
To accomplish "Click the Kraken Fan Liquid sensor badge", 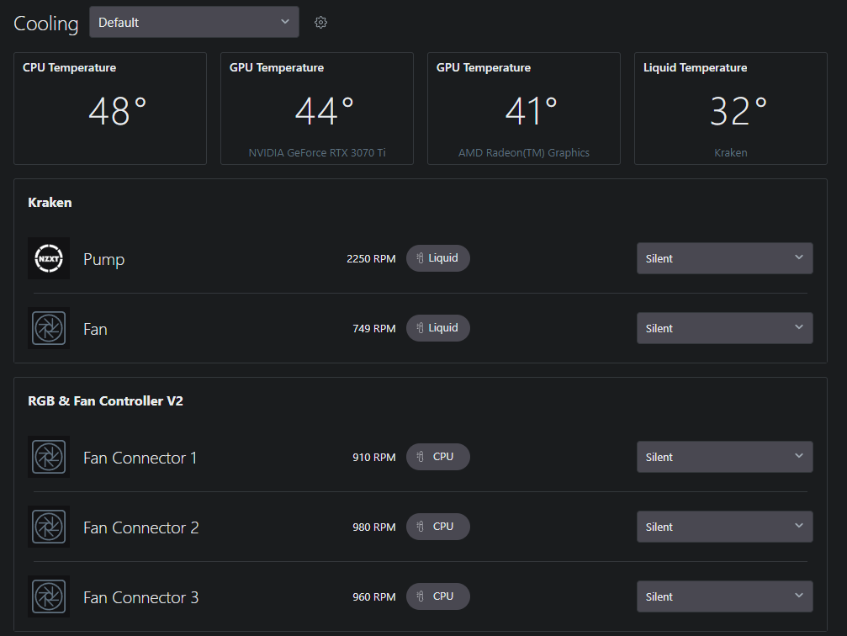I will 438,328.
